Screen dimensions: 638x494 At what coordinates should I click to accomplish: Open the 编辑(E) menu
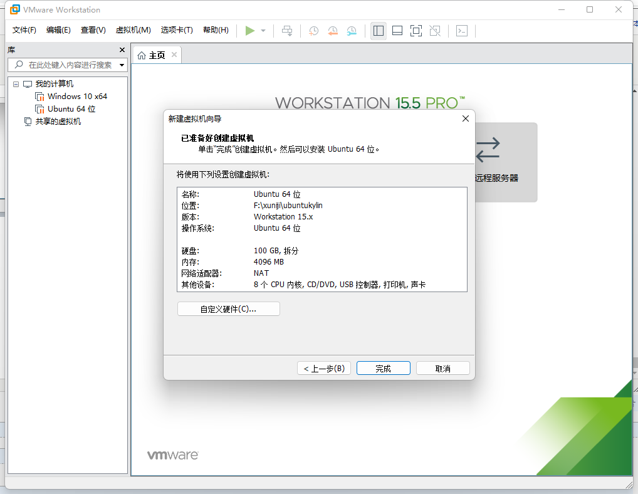coord(58,29)
